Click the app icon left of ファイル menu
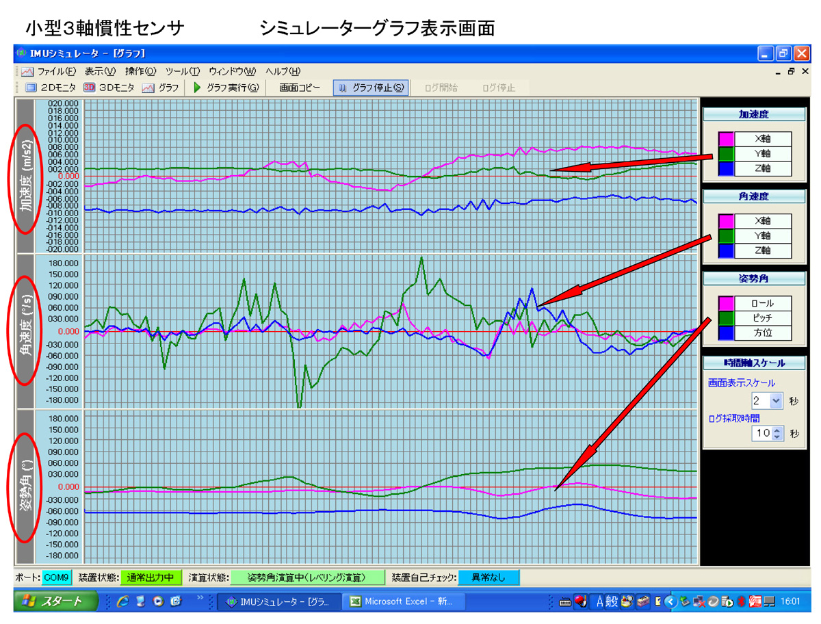The image size is (821, 624). pos(27,71)
